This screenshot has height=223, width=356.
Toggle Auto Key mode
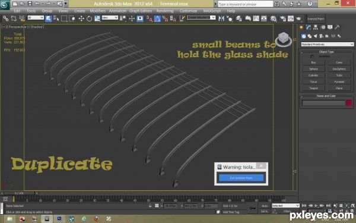point(265,206)
